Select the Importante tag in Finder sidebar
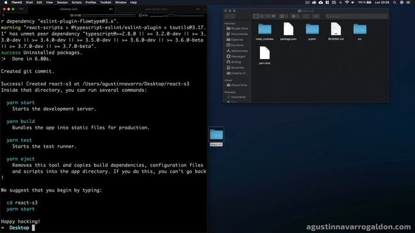 [236, 97]
